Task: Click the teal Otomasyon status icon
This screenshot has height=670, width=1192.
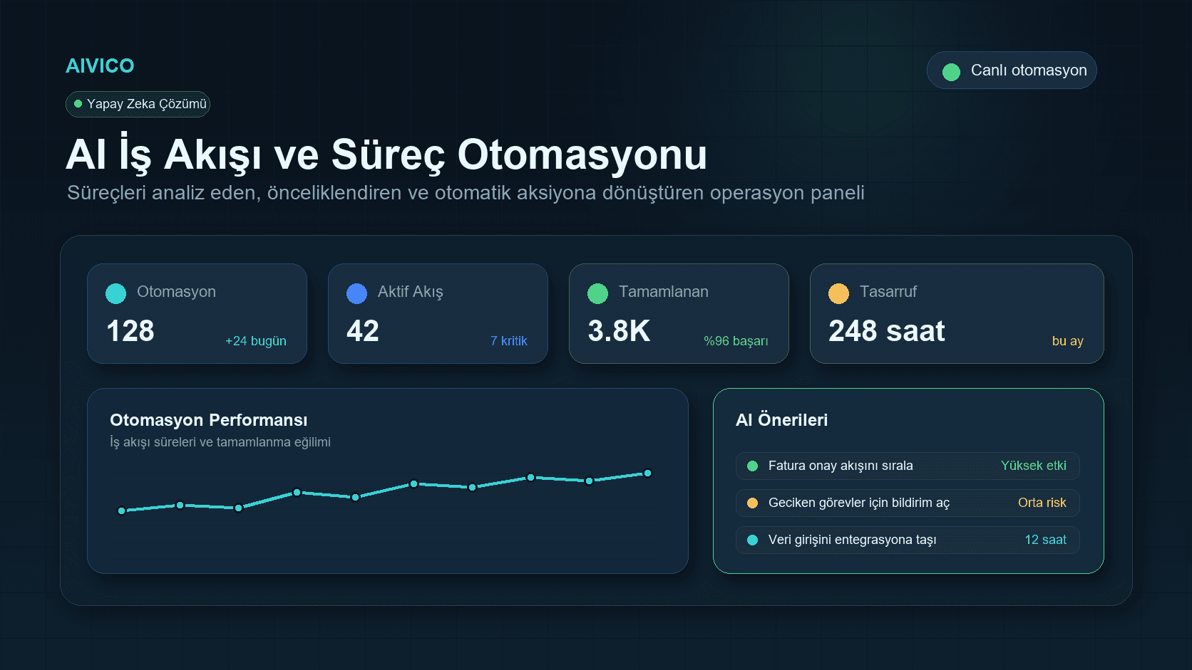Action: pos(115,293)
